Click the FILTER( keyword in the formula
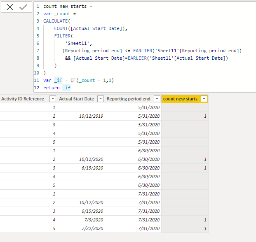Image resolution: width=256 pixels, height=242 pixels. pos(63,36)
